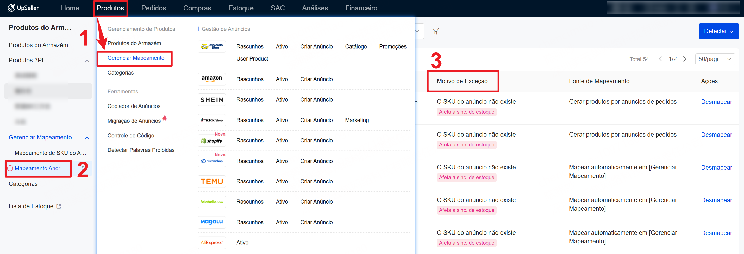Collapse Gerenciar Mapeamento sidebar group
Image resolution: width=744 pixels, height=254 pixels.
tap(87, 138)
